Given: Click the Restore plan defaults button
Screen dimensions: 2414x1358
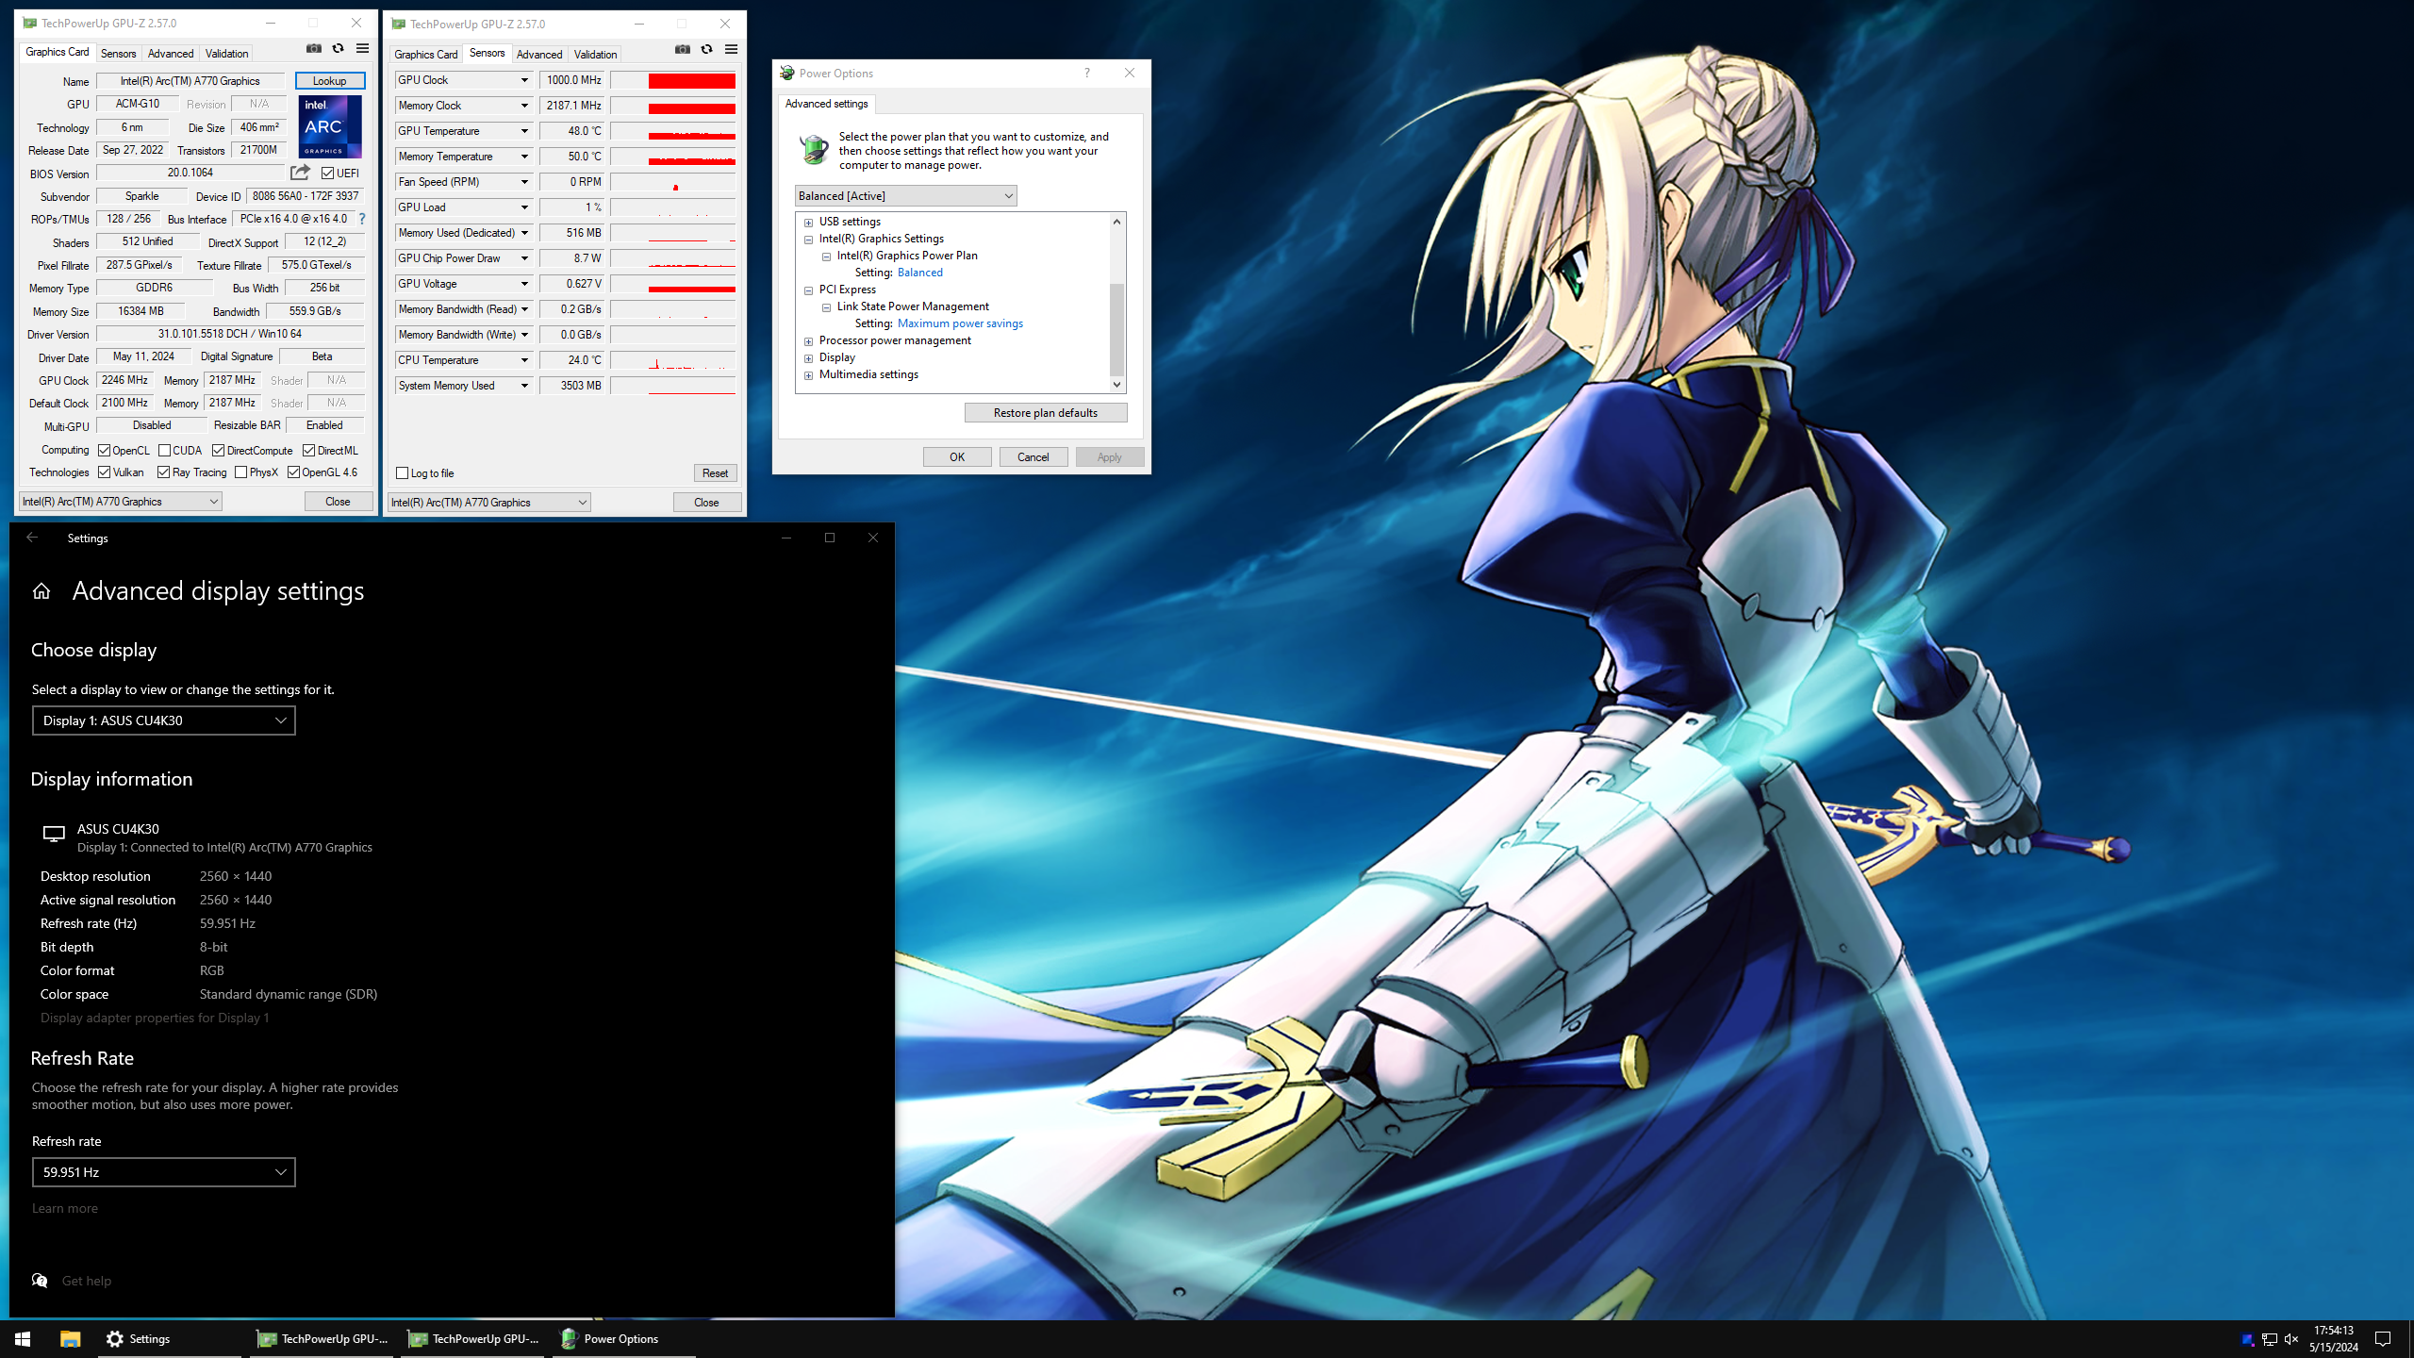Looking at the screenshot, I should click(x=1045, y=413).
